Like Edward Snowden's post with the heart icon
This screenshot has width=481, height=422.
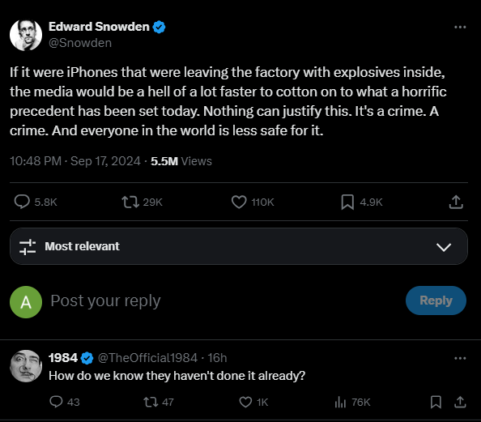pyautogui.click(x=239, y=202)
